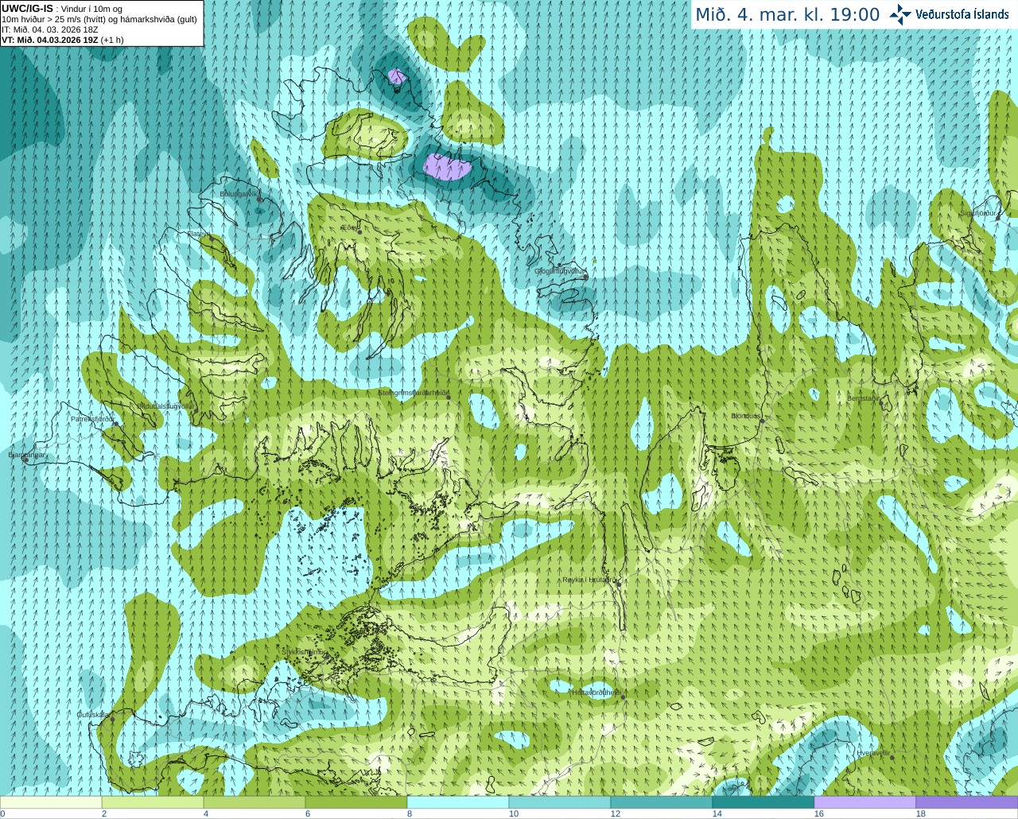
Task: Click the 2–4 m/s light green legend swatch
Action: click(153, 802)
